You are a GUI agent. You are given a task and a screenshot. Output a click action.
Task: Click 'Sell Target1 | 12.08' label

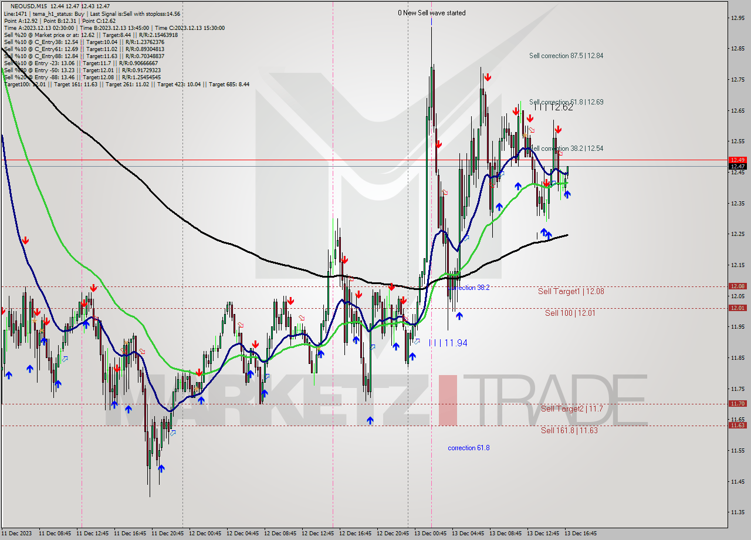pos(571,291)
